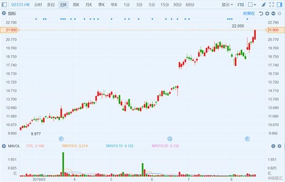
Task: Zoom in chart with plus icon
Action: pyautogui.click(x=267, y=13)
